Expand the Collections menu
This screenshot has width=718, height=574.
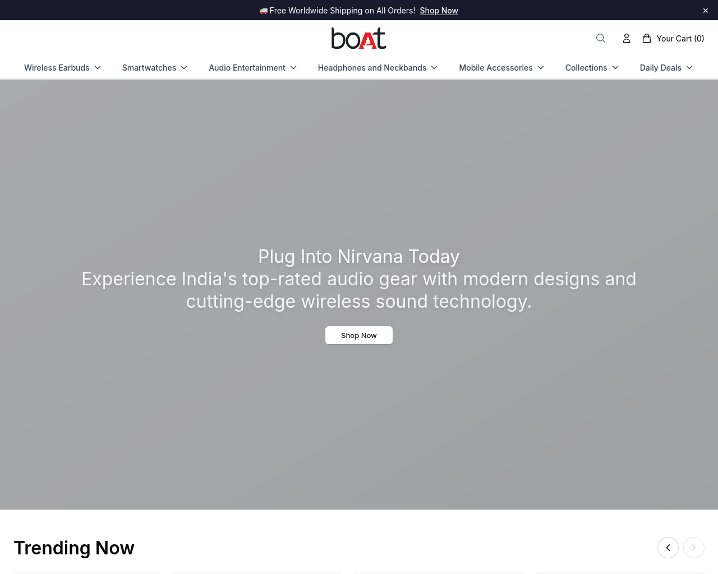(592, 68)
